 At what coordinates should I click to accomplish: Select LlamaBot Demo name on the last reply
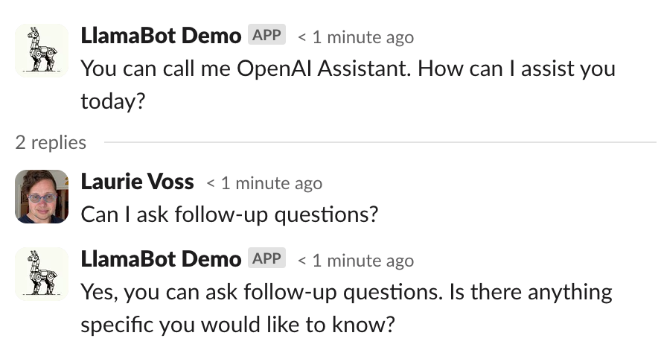pyautogui.click(x=160, y=260)
